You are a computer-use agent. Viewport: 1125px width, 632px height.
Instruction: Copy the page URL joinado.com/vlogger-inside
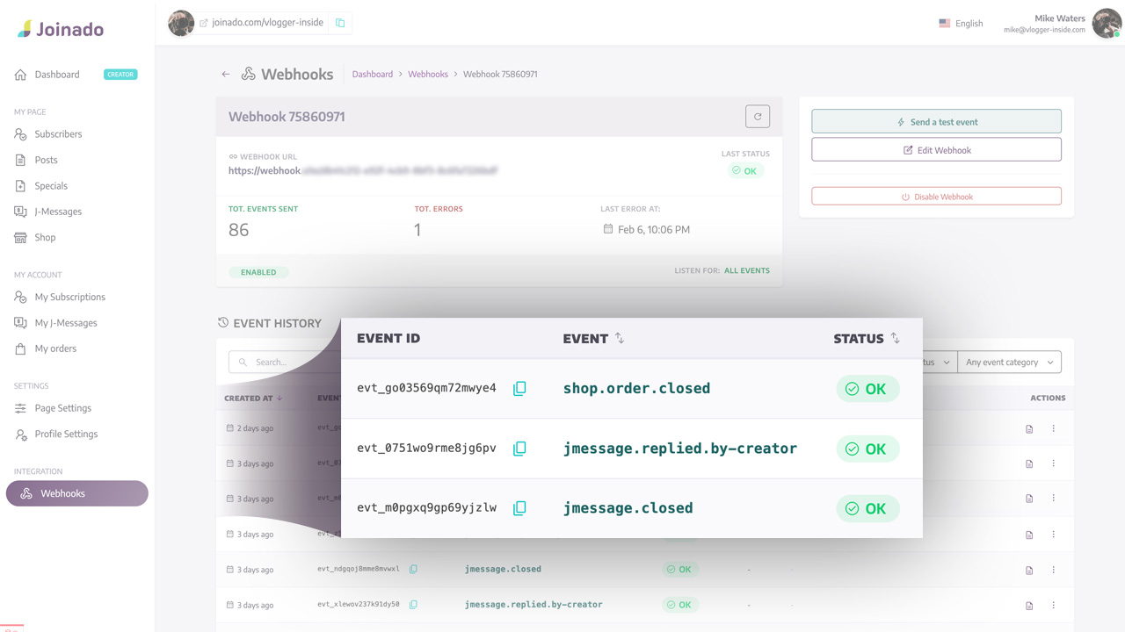point(340,23)
